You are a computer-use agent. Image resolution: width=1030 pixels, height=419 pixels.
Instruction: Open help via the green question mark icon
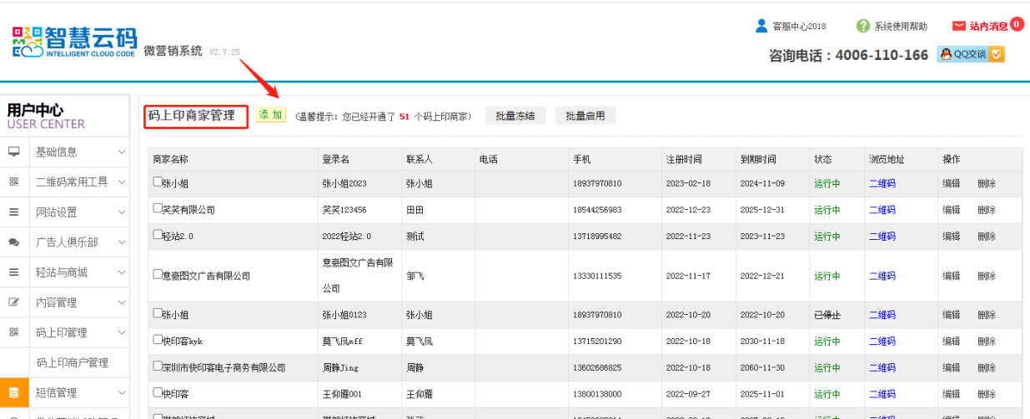click(x=863, y=26)
